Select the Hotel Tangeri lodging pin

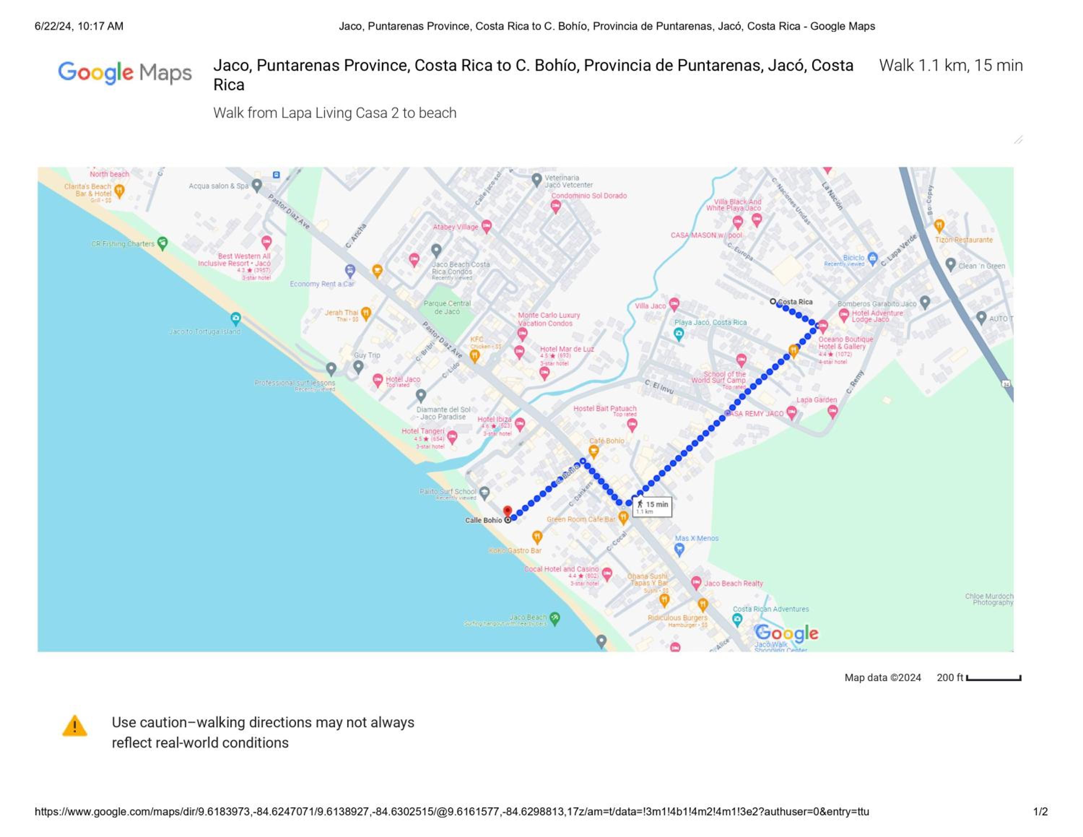coord(452,437)
